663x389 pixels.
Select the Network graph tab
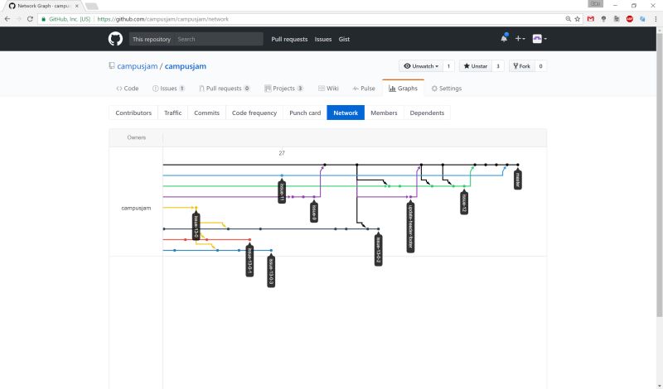coord(346,113)
